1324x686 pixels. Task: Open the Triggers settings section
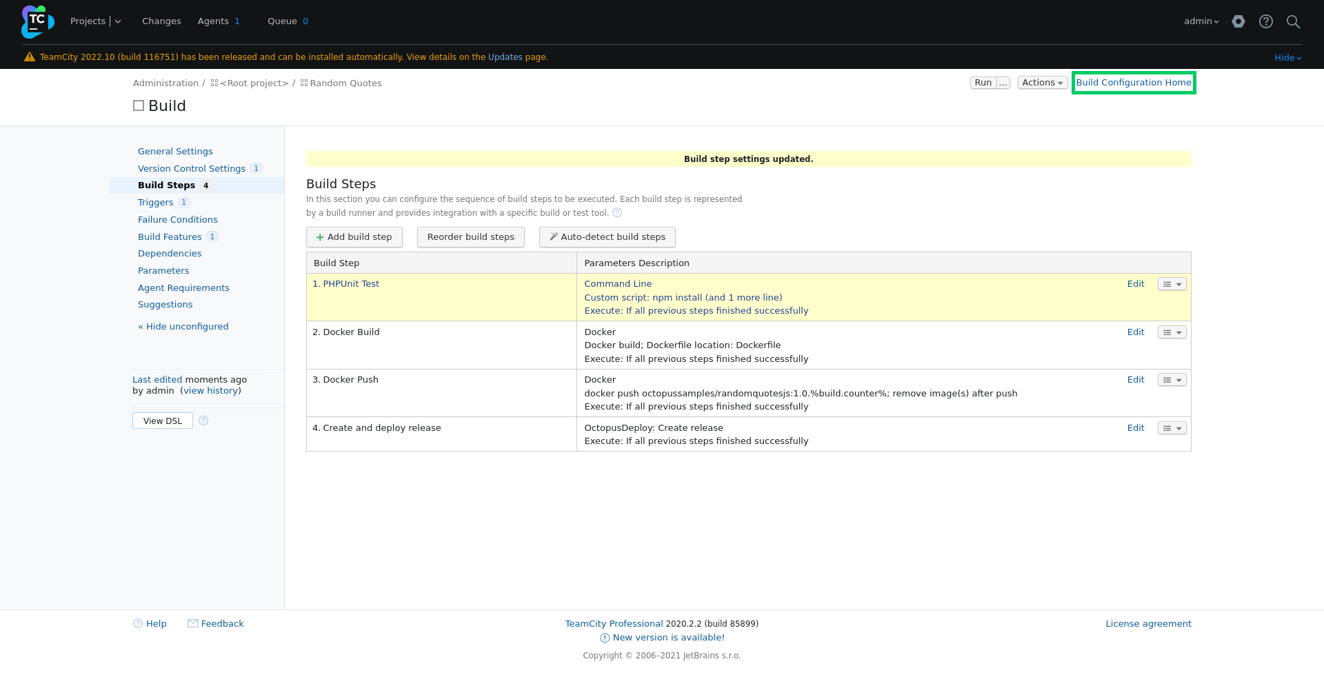[155, 202]
